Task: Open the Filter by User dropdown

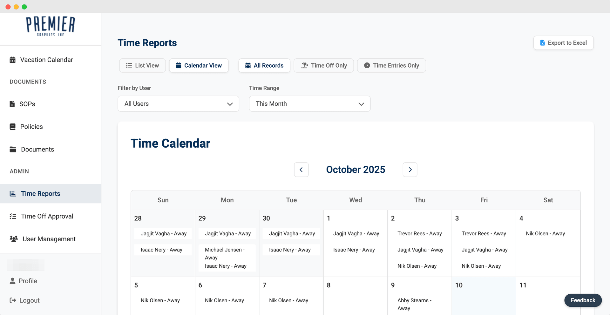Action: (178, 104)
